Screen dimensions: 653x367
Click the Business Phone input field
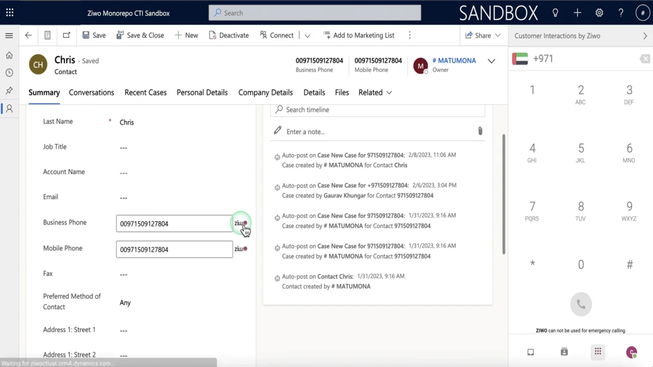[174, 223]
